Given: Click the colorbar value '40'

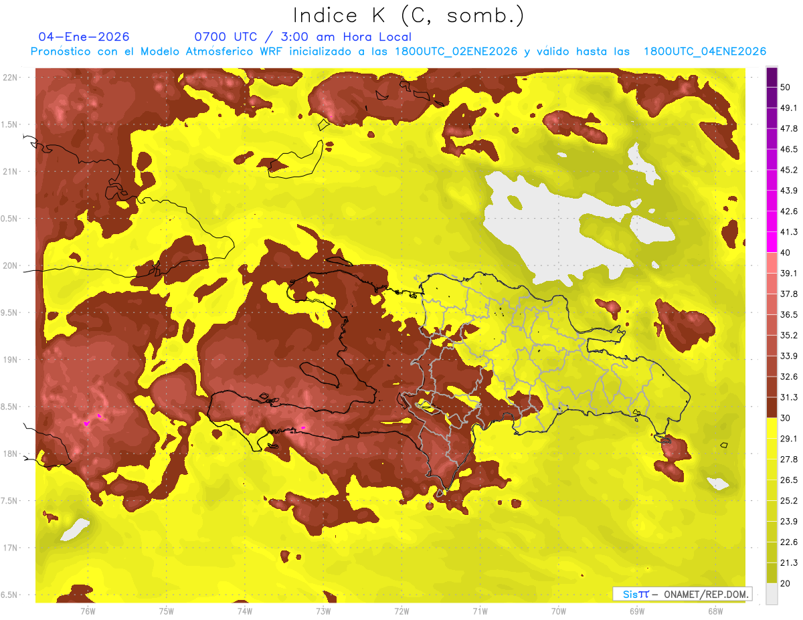Looking at the screenshot, I should coord(786,252).
